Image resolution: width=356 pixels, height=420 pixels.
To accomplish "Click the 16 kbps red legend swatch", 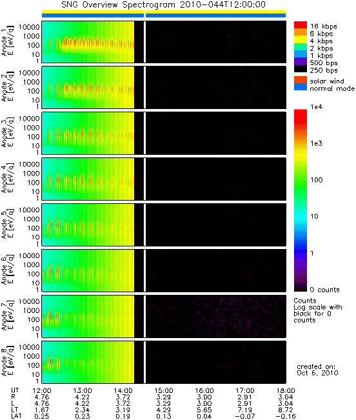I will click(x=301, y=25).
